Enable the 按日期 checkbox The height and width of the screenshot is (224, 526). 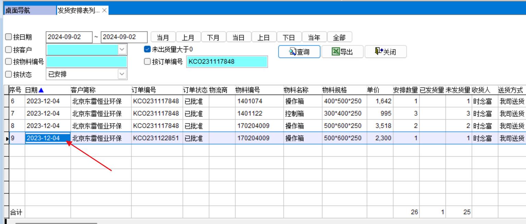coord(8,37)
